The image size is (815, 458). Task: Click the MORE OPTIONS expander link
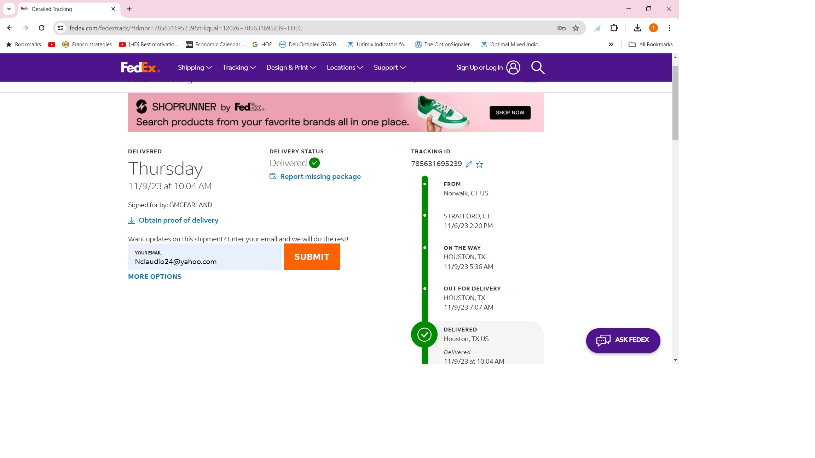(155, 276)
